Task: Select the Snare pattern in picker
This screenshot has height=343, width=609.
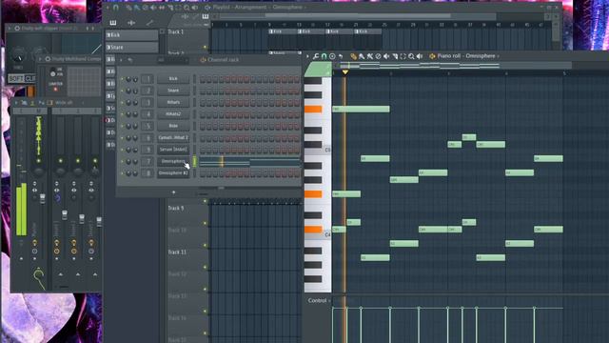Action: point(132,47)
